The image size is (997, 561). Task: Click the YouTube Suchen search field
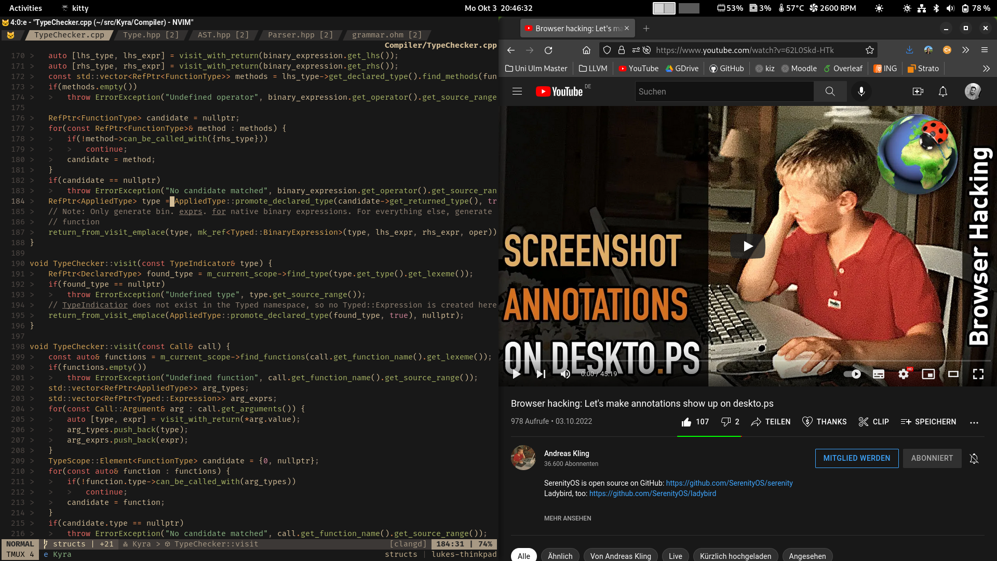point(724,91)
